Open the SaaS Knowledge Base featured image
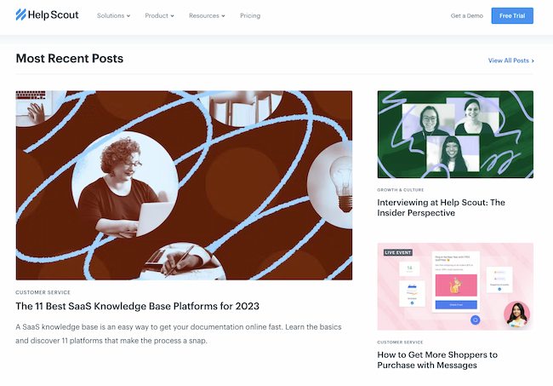Image resolution: width=553 pixels, height=386 pixels. [x=184, y=185]
